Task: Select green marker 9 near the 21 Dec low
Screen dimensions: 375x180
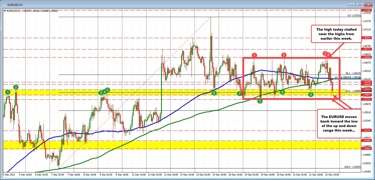Action: (x=311, y=95)
